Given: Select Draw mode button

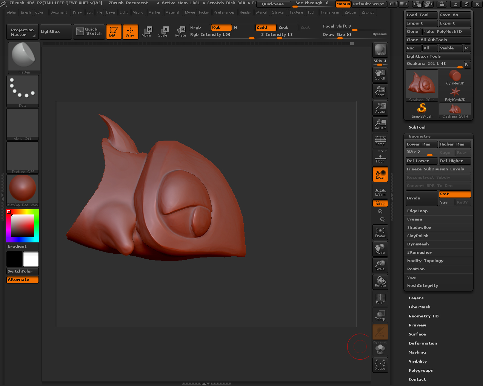Looking at the screenshot, I should (130, 32).
